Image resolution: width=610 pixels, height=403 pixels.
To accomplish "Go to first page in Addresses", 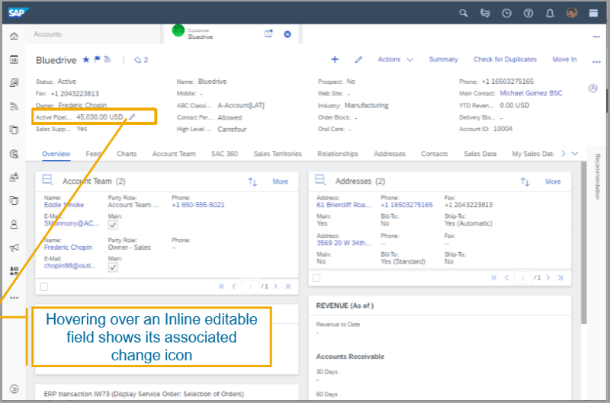I will 494,278.
